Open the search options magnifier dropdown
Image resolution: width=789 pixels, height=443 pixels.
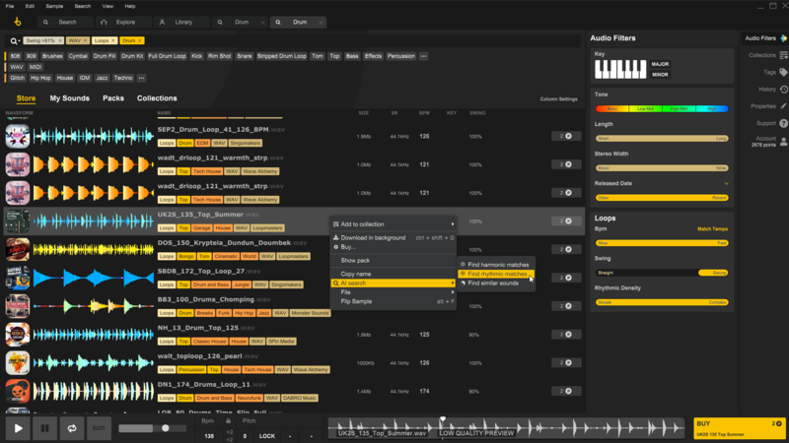pos(14,40)
